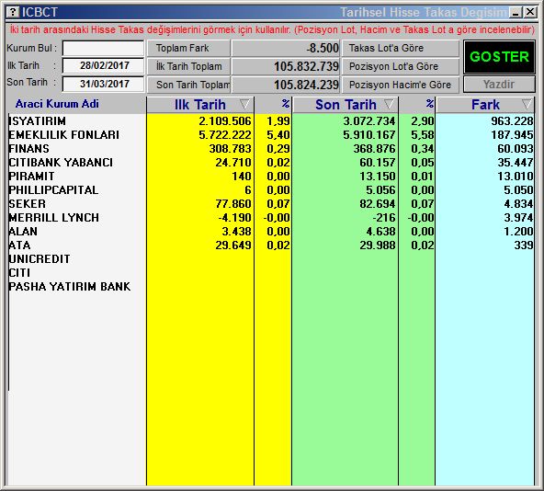544x491 pixels.
Task: Select Pozisyon Lot'a Göre option
Action: click(x=401, y=66)
